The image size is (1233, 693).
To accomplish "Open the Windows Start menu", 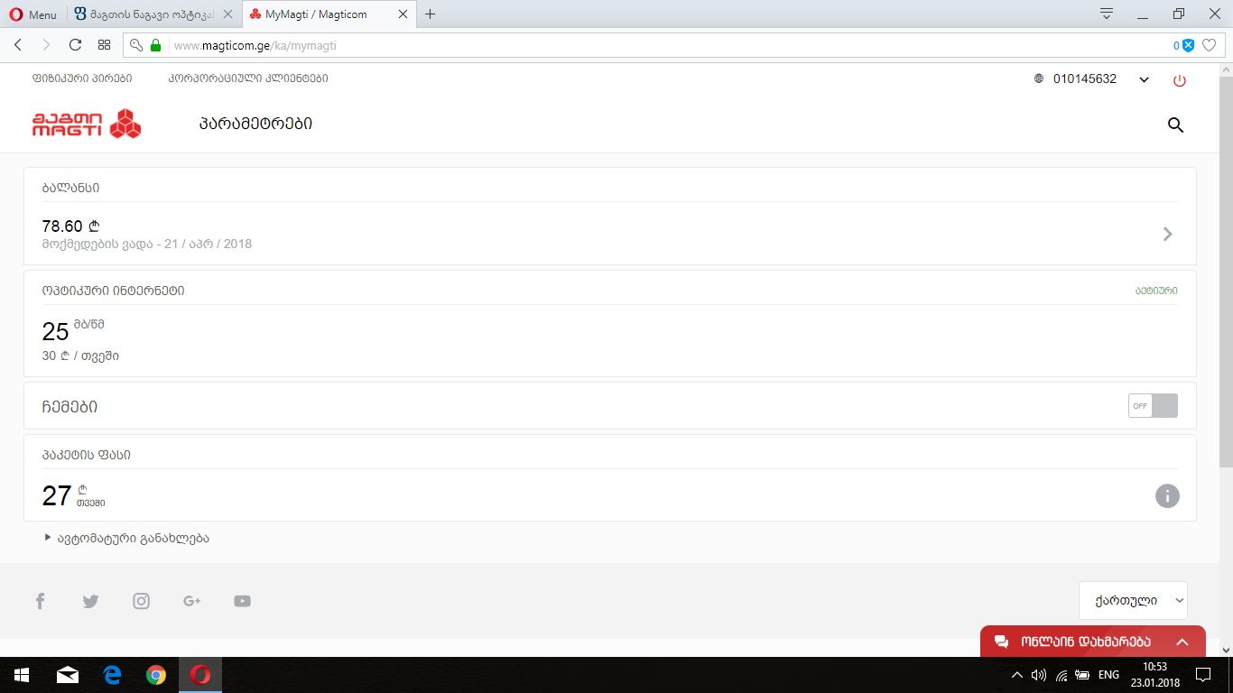I will [22, 675].
